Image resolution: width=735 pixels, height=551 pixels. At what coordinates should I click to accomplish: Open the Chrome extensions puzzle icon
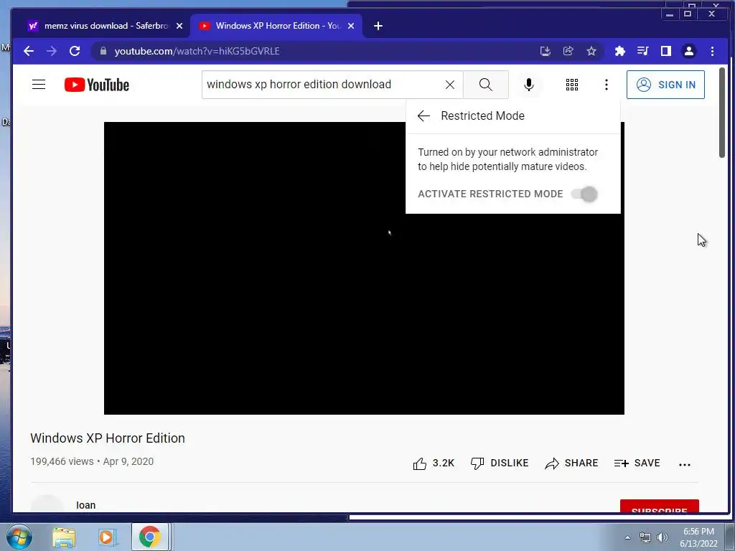coord(619,51)
